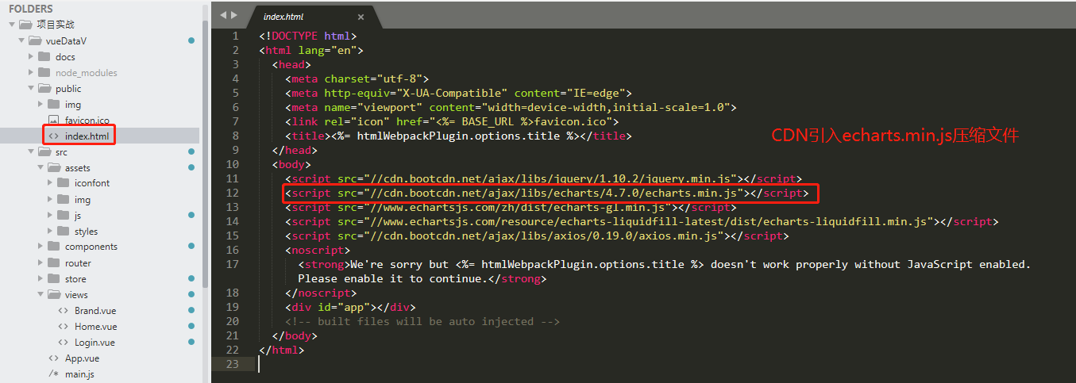1076x383 pixels.
Task: Click the assets folder icon
Action: pos(54,167)
